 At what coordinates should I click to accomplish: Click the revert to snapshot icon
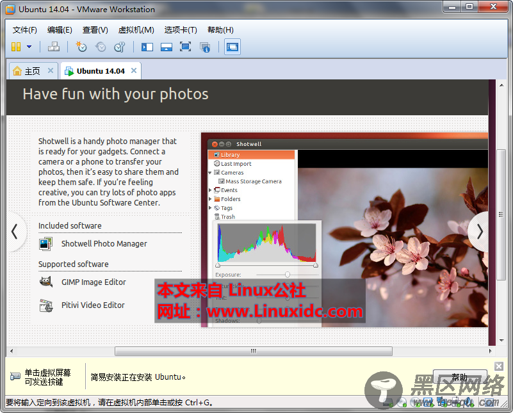[x=101, y=47]
